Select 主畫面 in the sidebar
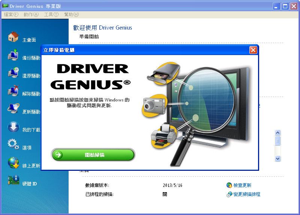Screen dimensions: 300x215 tap(29, 40)
